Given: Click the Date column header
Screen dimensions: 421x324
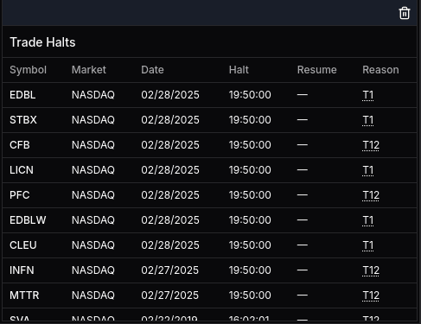Looking at the screenshot, I should [152, 70].
